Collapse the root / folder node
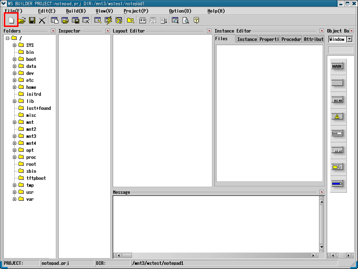358x269 pixels. [x=8, y=38]
